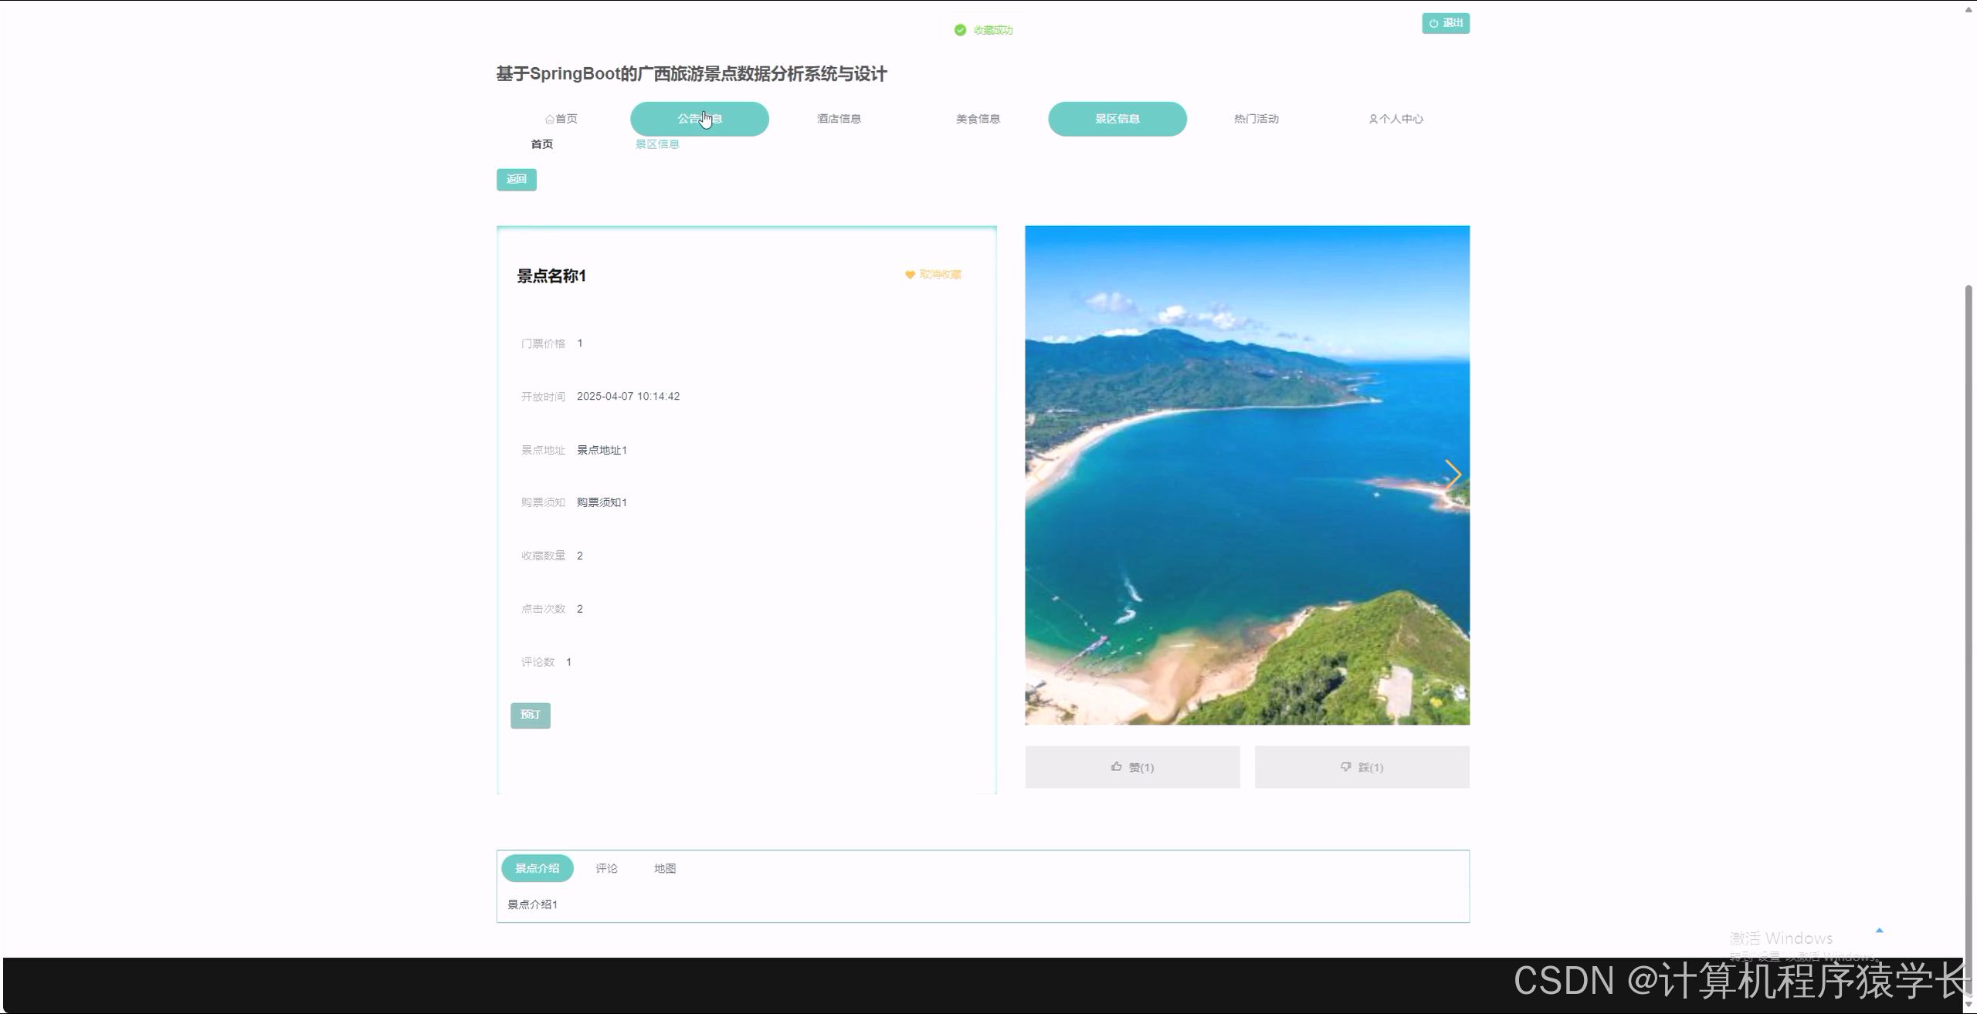Toggle like on with 赞(1)
This screenshot has width=1977, height=1014.
(1131, 766)
